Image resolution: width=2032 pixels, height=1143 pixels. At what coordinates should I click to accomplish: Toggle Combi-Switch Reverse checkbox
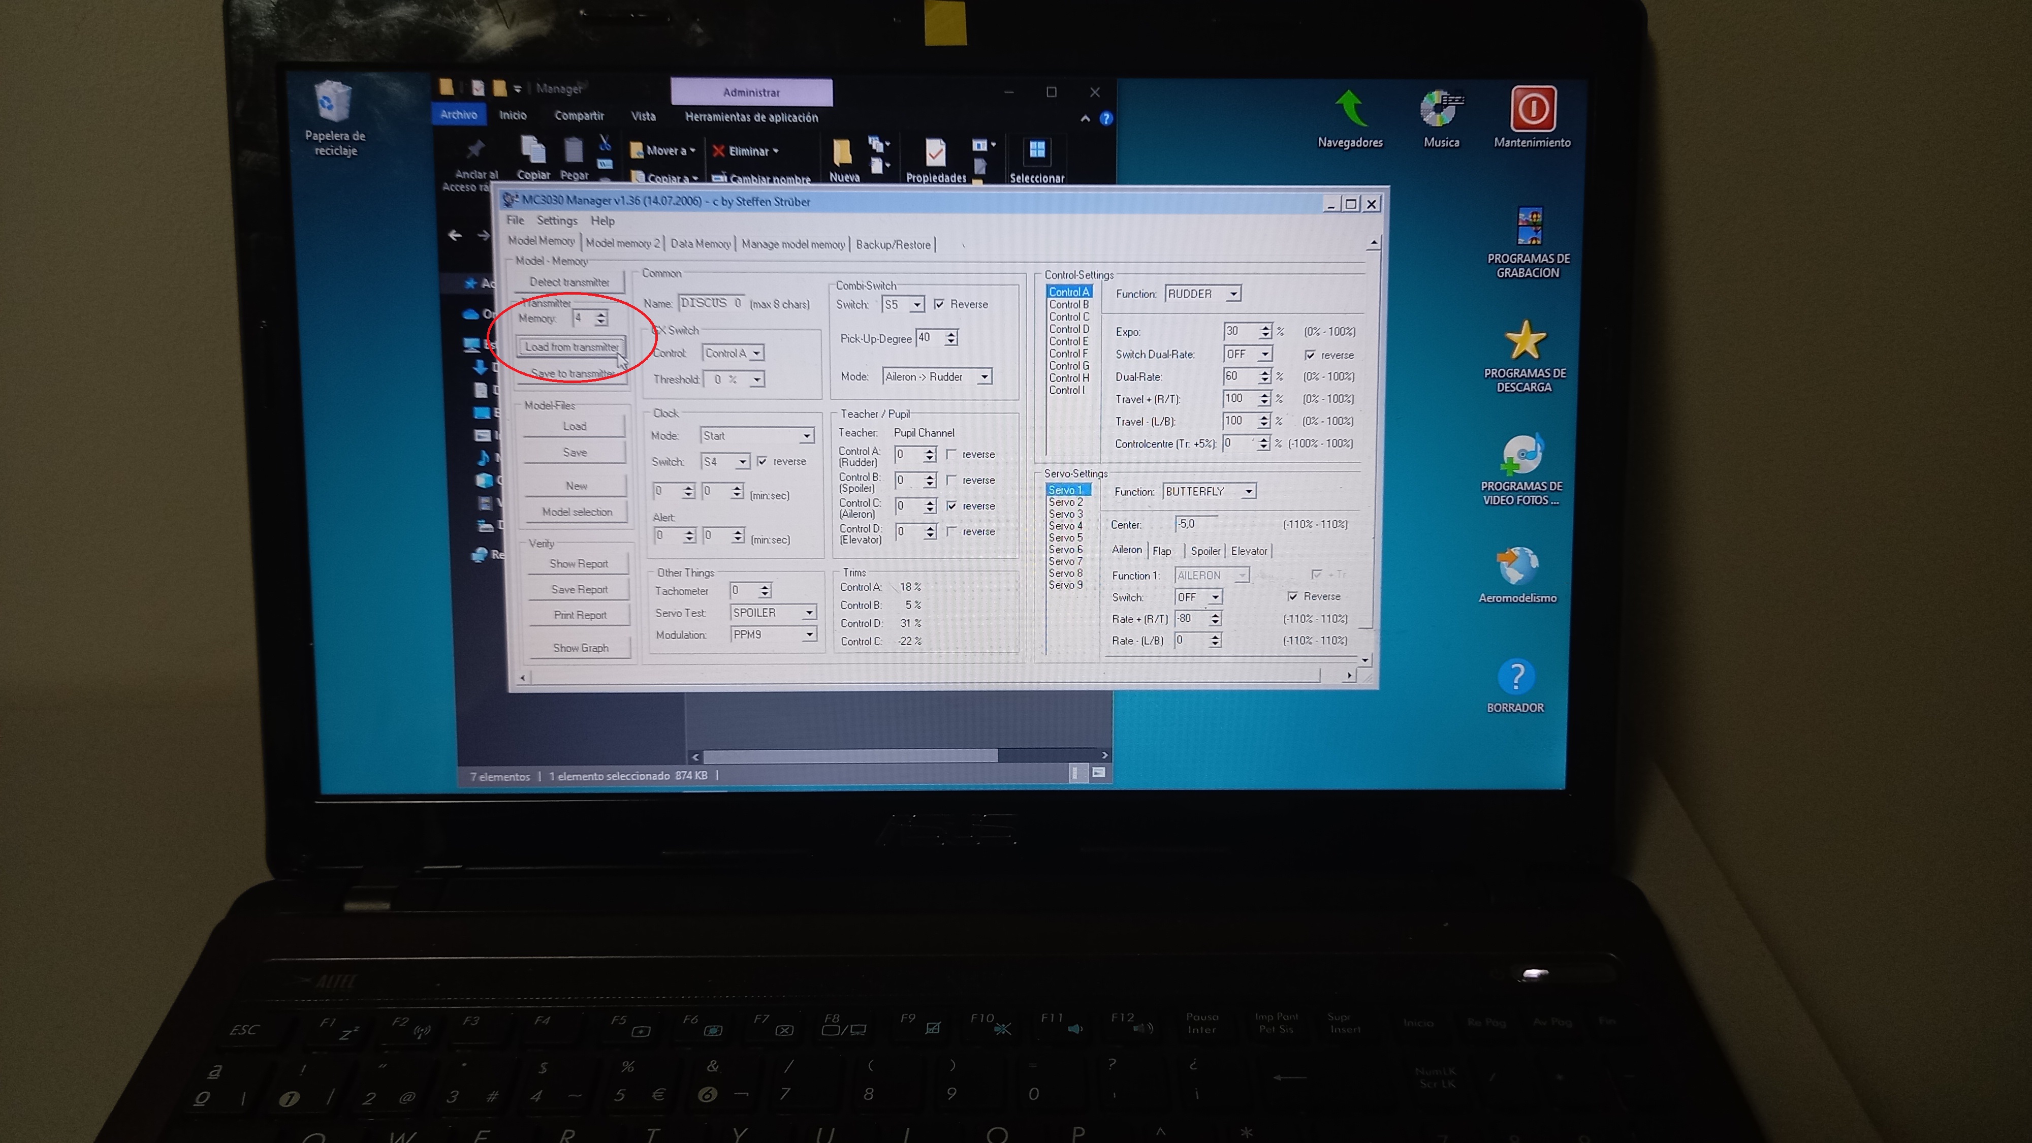point(939,304)
